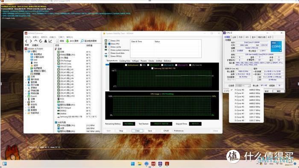The width and height of the screenshot is (299, 168).
Task: Click the user icon in AIDA64 toolbar
Action: (x=46, y=41)
